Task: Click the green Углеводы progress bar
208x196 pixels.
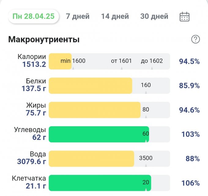Action: tap(99, 134)
